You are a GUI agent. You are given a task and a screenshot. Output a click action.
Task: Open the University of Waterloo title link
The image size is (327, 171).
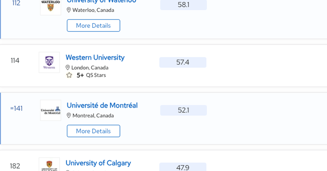click(x=101, y=2)
